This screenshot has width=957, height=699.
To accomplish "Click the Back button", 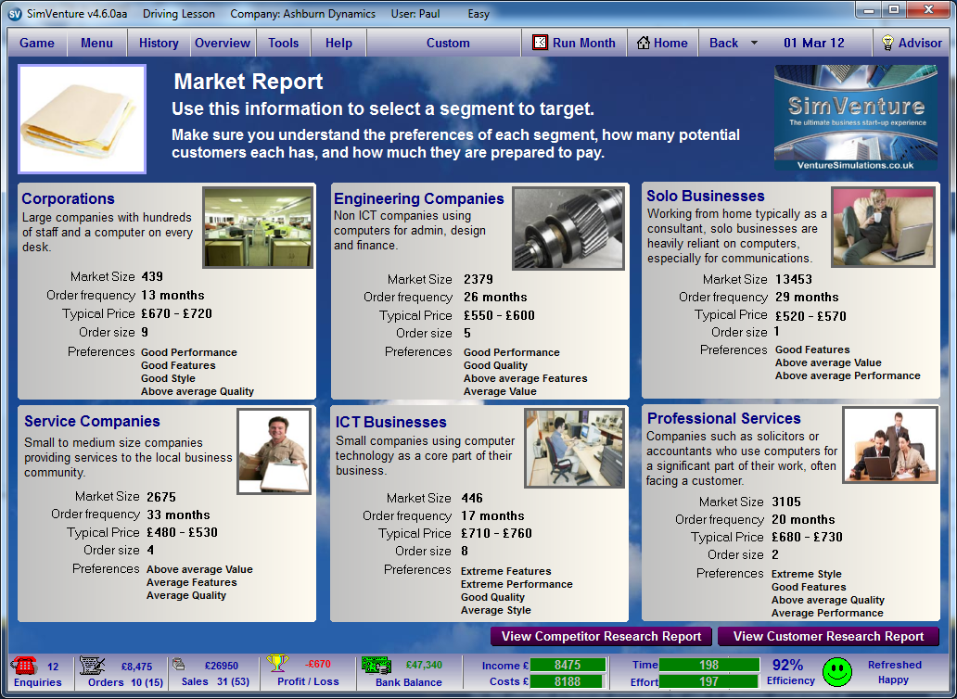I will (724, 43).
